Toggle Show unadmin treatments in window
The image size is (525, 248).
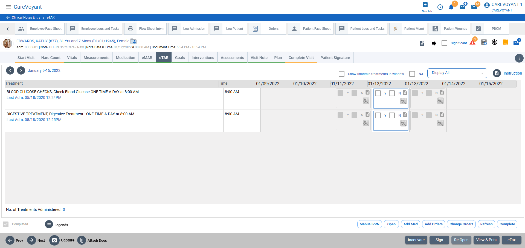342,74
